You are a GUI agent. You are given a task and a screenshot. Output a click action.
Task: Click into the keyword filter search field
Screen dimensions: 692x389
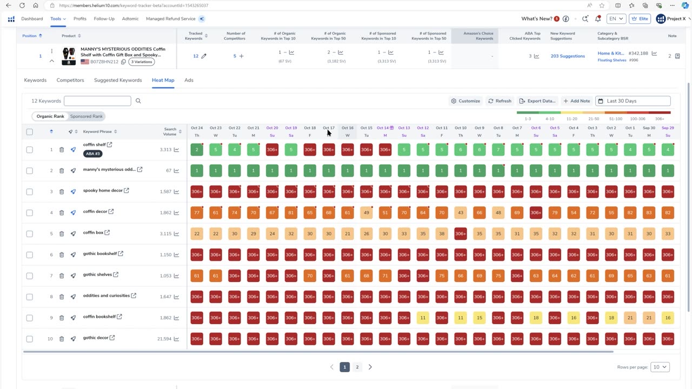click(x=97, y=101)
